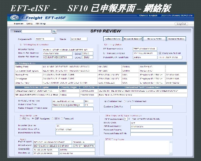
Task: Click the Submission Type Standard filings field
Action: (68, 105)
